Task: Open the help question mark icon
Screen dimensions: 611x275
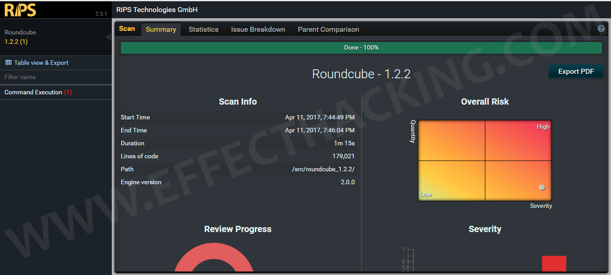Action: [601, 29]
